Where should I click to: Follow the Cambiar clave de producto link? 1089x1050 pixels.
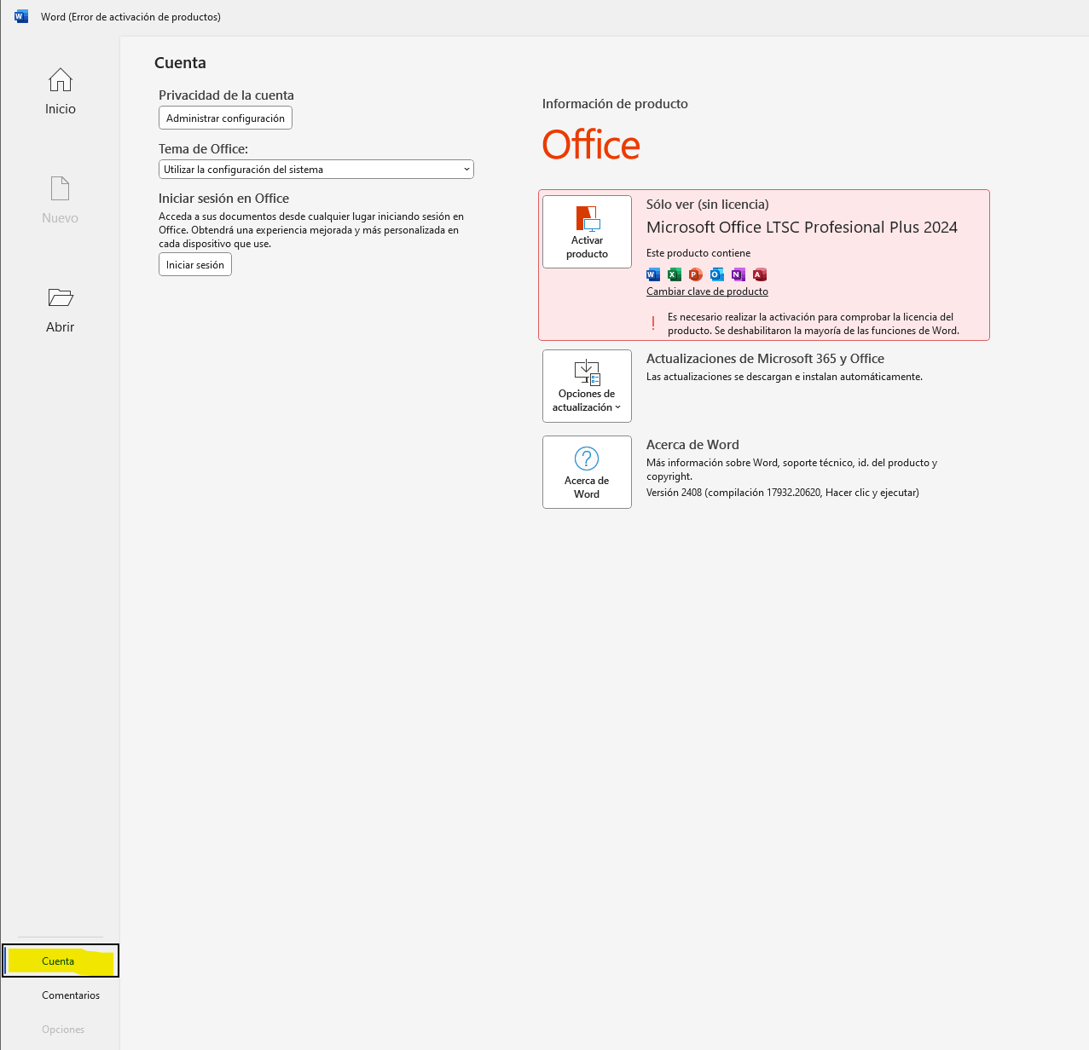[x=707, y=291]
